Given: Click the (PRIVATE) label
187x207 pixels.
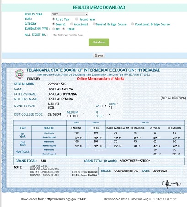Looking at the screenshot, I should [33, 79].
